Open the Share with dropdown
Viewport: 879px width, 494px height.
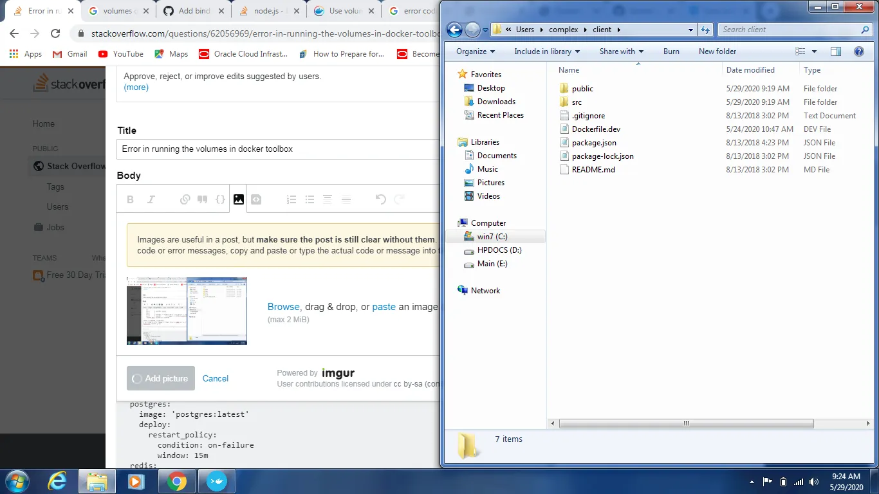click(622, 51)
